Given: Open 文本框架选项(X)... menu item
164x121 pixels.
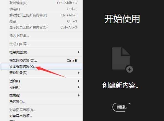Looking at the screenshot, I should [x=41, y=67].
